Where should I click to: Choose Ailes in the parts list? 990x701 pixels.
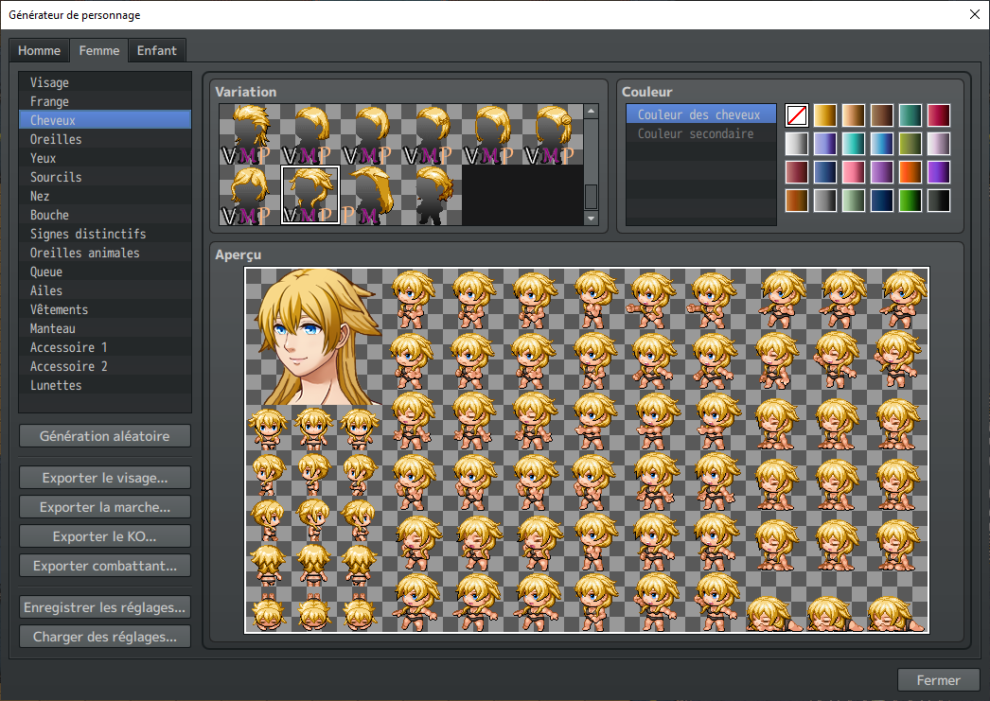(105, 290)
